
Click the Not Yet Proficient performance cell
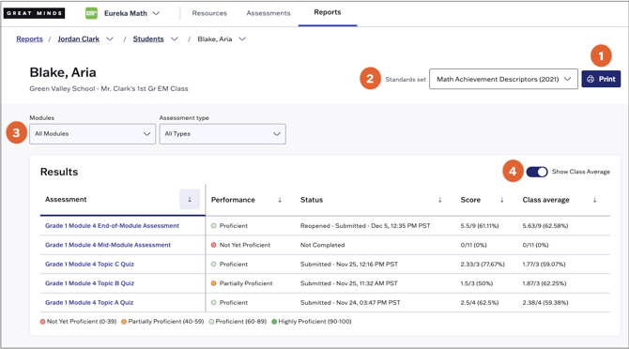click(x=240, y=245)
